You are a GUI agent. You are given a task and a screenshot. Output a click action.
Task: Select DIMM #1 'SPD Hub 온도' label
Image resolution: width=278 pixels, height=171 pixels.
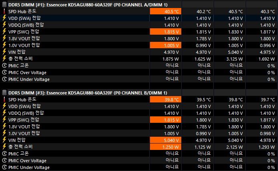(22, 11)
